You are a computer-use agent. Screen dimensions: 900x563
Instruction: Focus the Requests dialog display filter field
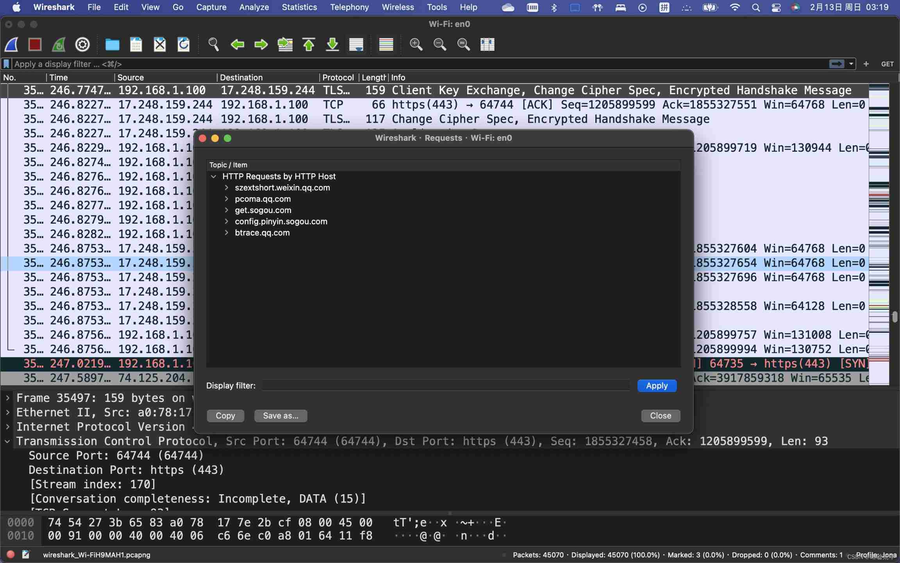click(446, 385)
